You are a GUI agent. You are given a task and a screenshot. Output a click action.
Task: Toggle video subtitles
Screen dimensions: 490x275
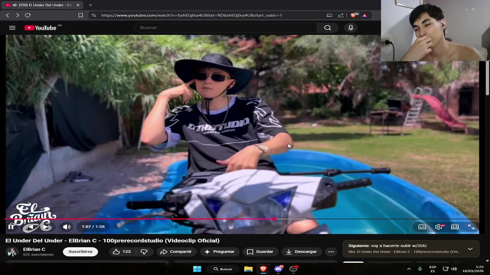(x=422, y=227)
